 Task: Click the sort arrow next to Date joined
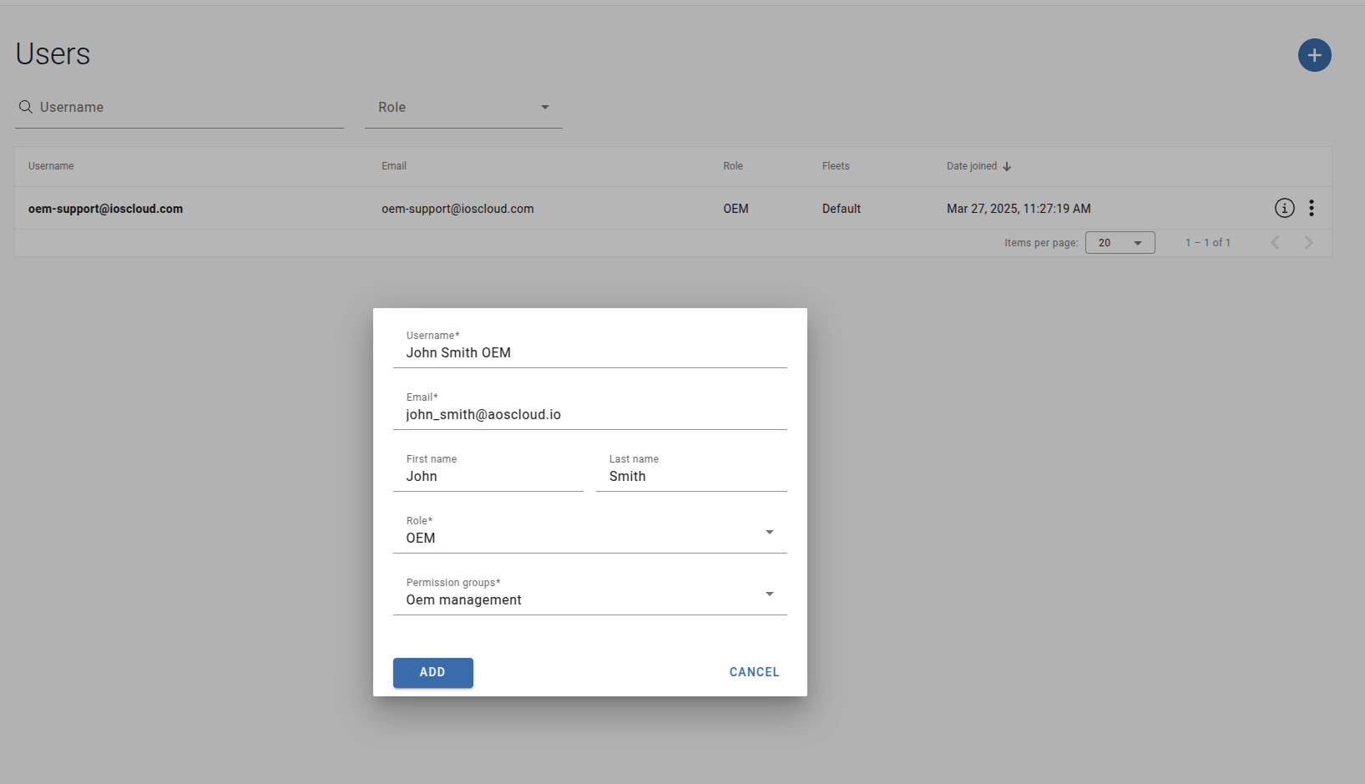point(1008,166)
